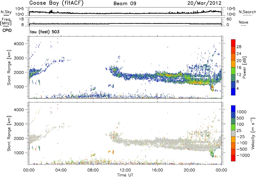256x177 pixels.
Task: Click the "60" label on Nave axis
Action: click(x=229, y=19)
